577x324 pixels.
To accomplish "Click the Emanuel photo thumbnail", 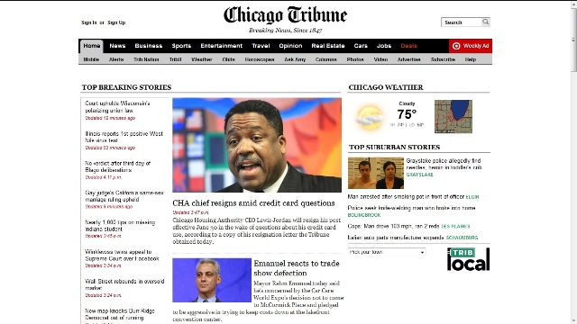I will coord(212,280).
